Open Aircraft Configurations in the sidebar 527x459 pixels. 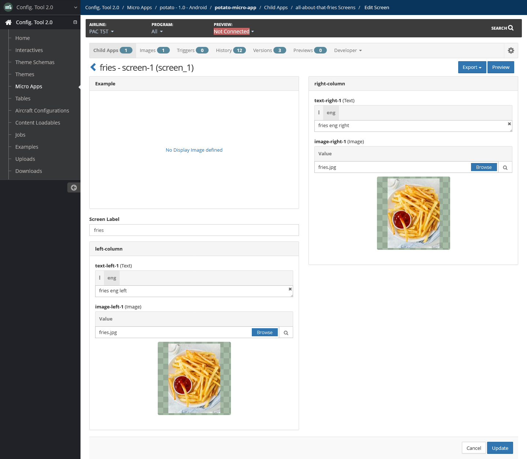[42, 111]
